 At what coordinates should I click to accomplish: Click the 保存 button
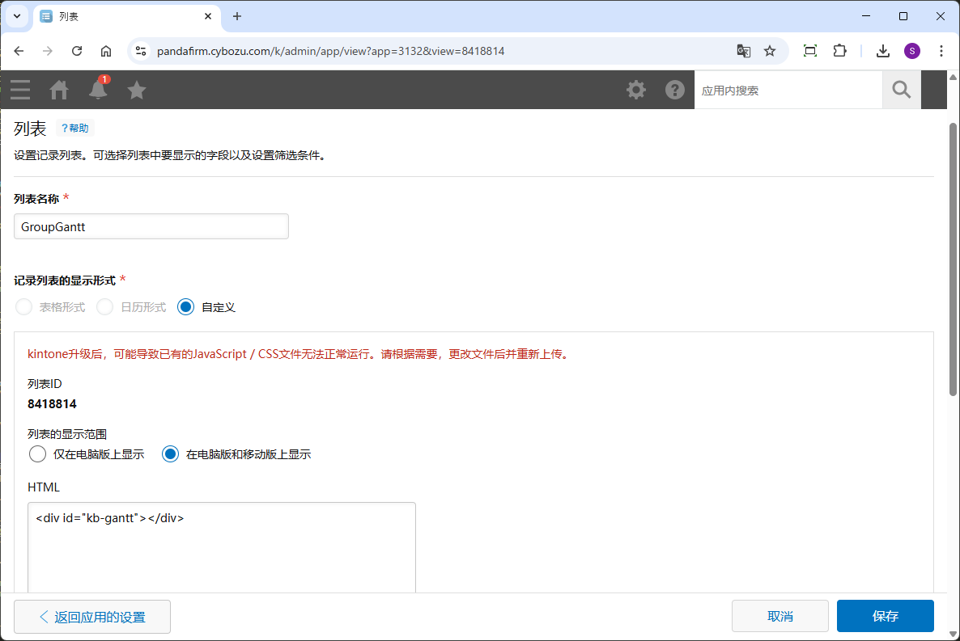pos(885,616)
